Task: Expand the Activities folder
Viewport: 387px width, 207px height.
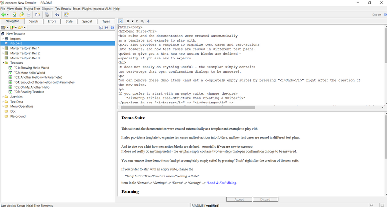Action: tap(3, 97)
